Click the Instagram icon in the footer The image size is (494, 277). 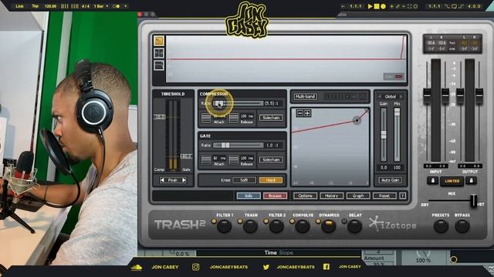click(x=195, y=267)
